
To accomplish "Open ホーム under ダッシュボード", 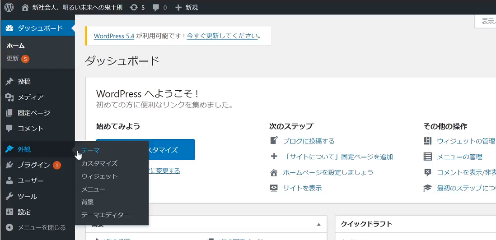I will 15,46.
